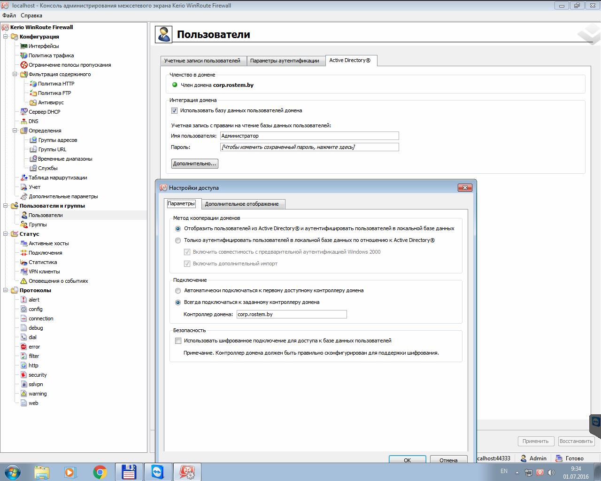
Task: Click the Политика FTP icon
Action: click(x=33, y=93)
